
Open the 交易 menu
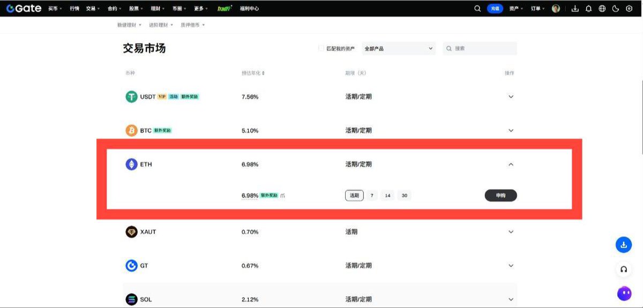coord(93,9)
